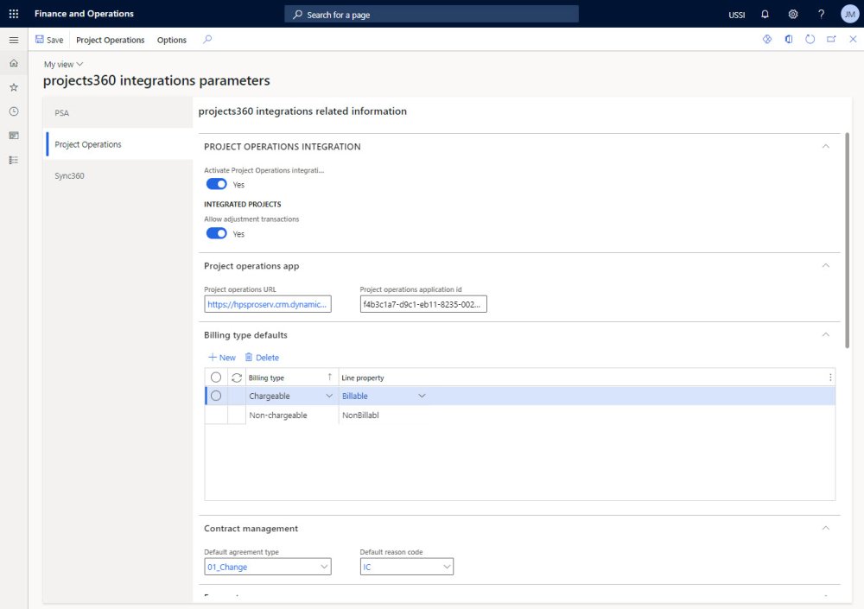Viewport: 864px width, 609px height.
Task: Collapse the Project operations app section
Action: pos(825,266)
